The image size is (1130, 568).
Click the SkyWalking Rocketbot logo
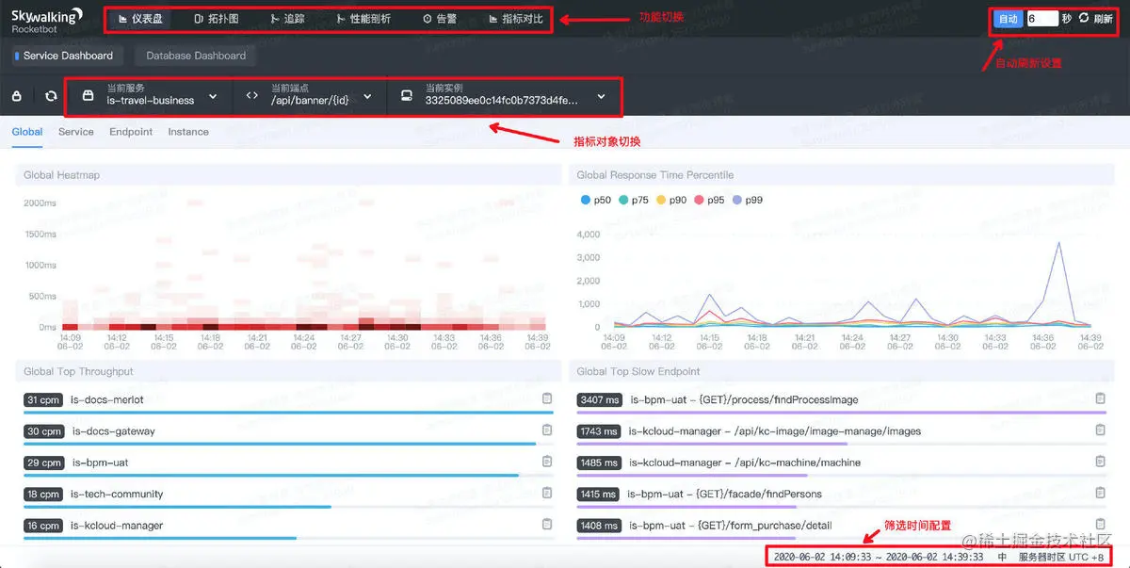(x=46, y=21)
